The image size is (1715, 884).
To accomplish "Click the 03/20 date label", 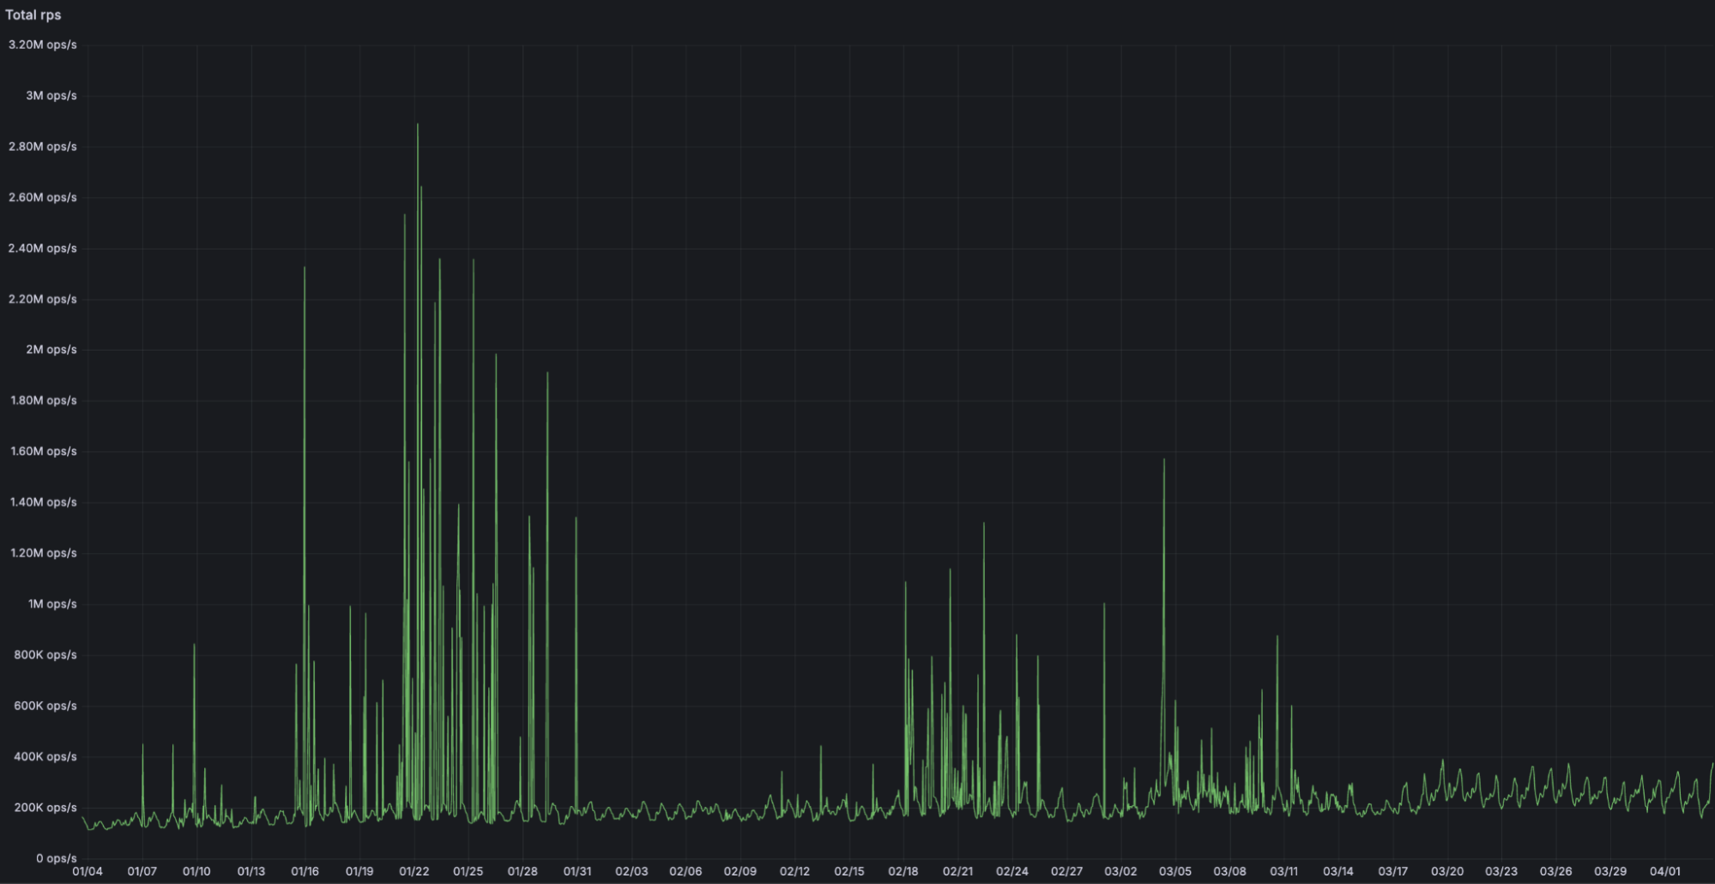I will (1447, 872).
